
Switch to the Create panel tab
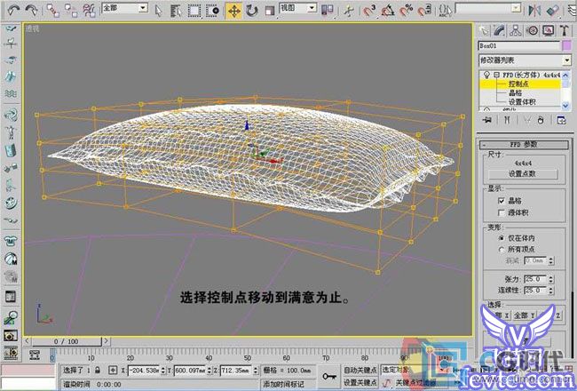[x=484, y=31]
